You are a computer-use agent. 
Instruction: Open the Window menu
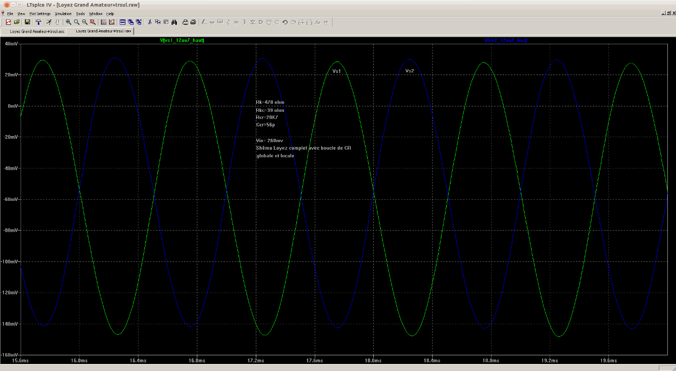96,14
